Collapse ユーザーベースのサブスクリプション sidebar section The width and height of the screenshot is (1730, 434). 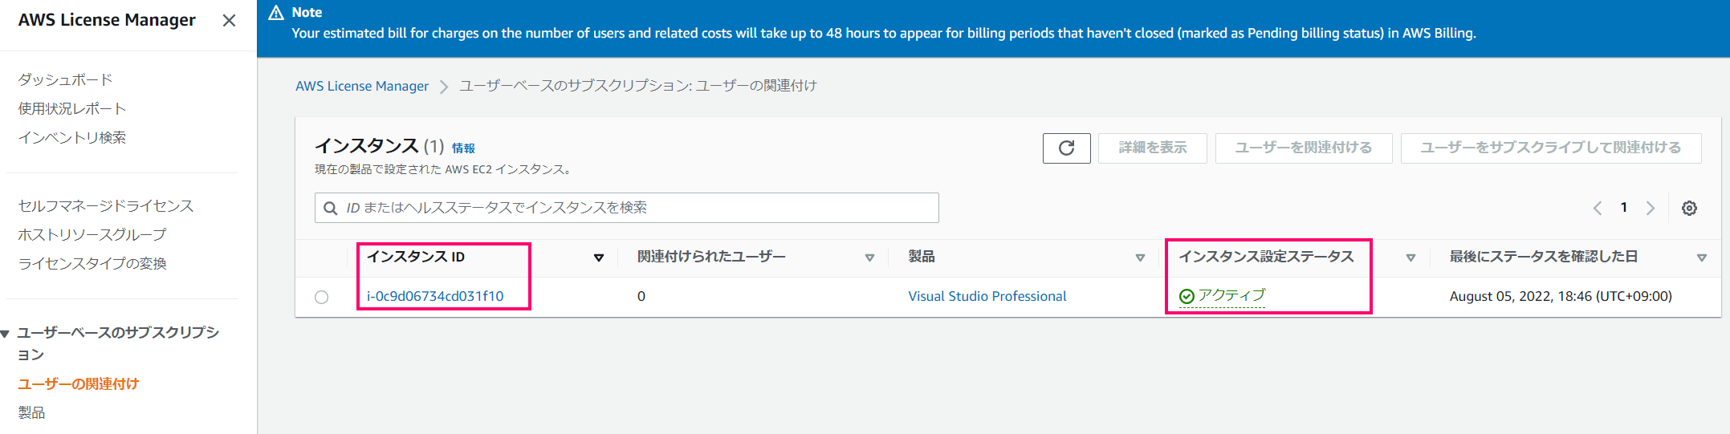(x=6, y=333)
